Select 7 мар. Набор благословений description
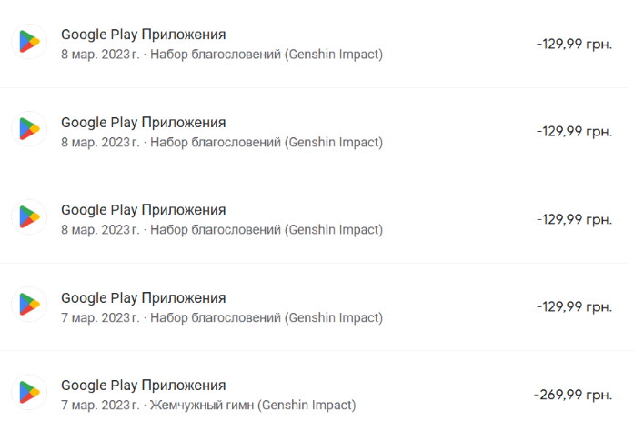The width and height of the screenshot is (644, 431). click(222, 318)
